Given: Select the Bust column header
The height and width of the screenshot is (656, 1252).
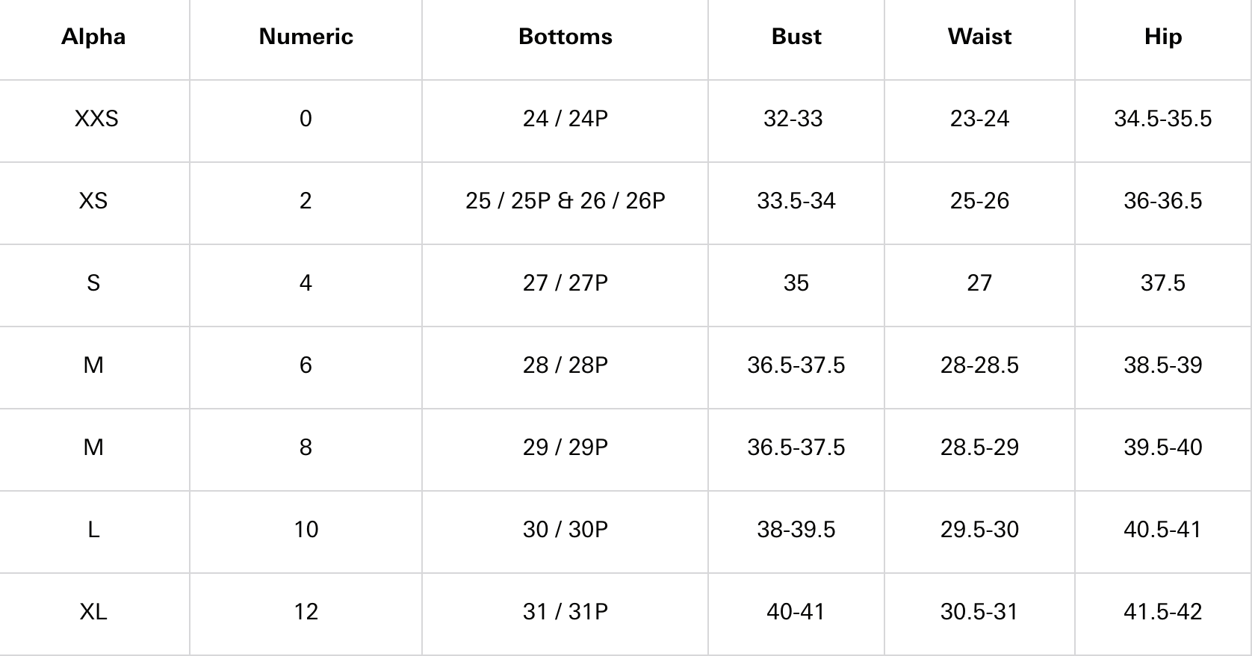Looking at the screenshot, I should [x=796, y=37].
